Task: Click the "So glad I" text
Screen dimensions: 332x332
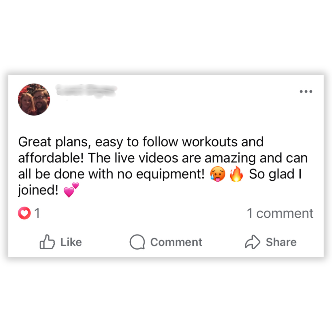Action: pyautogui.click(x=275, y=174)
